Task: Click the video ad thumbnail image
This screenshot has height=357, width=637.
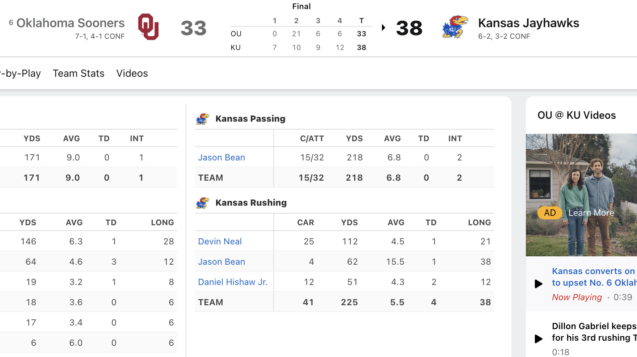Action: click(581, 174)
